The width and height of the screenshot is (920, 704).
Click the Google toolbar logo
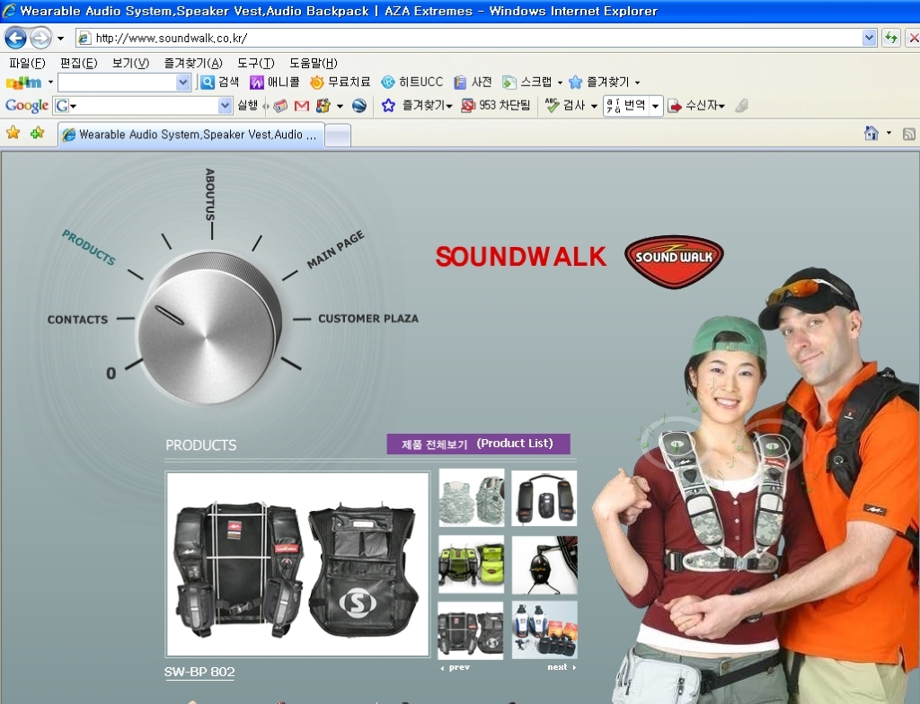[26, 106]
